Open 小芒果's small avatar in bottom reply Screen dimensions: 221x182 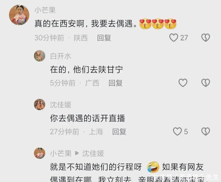coord(40,153)
